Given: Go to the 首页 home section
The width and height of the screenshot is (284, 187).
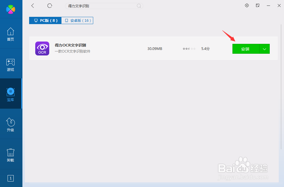Looking at the screenshot, I should [10, 34].
